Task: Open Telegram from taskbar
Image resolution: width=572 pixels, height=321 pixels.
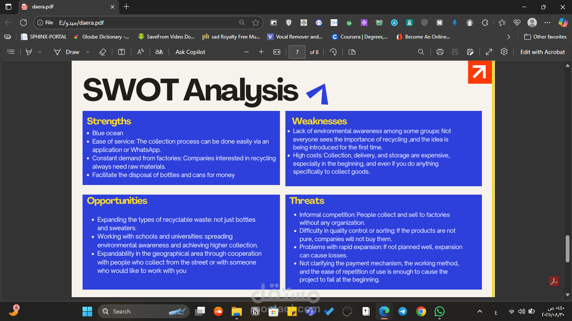Action: 402,311
